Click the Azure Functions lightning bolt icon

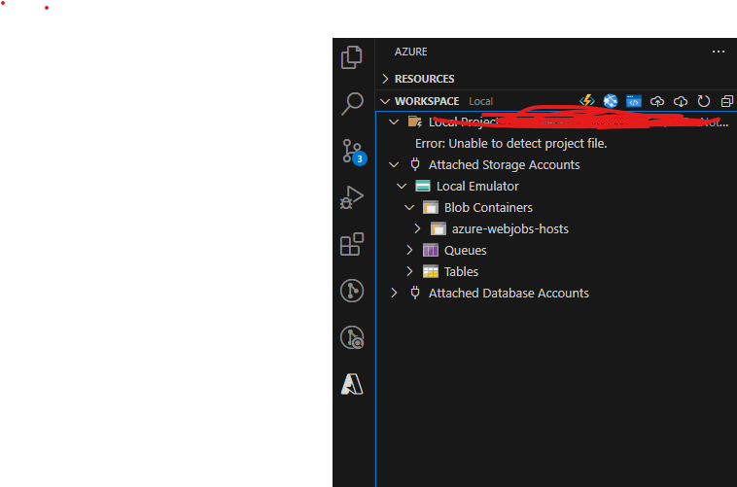click(587, 101)
